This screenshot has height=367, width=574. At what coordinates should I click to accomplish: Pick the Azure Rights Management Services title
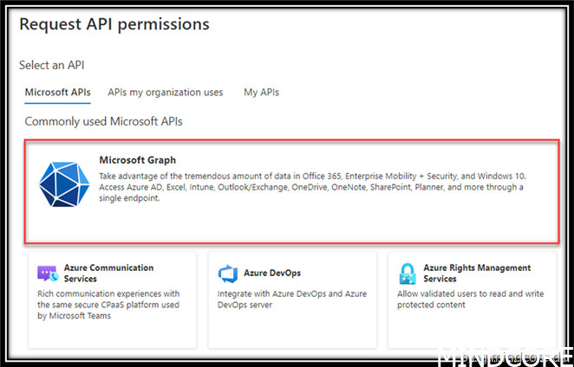click(477, 274)
